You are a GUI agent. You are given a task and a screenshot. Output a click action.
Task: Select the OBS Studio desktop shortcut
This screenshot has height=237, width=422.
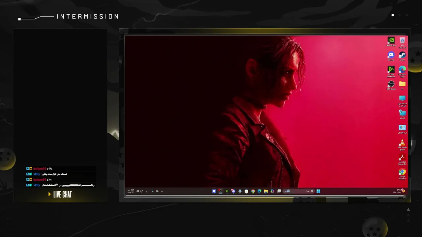click(391, 85)
